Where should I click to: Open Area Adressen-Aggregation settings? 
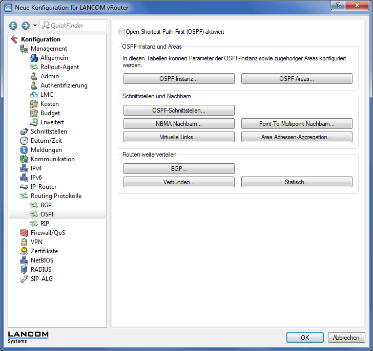tap(297, 137)
